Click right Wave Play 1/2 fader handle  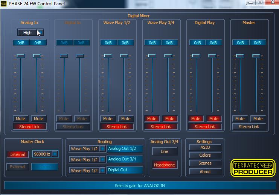click(124, 56)
